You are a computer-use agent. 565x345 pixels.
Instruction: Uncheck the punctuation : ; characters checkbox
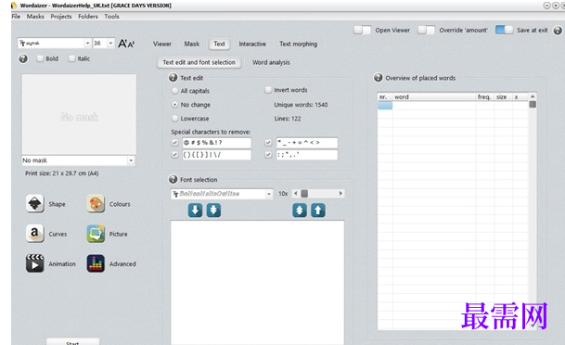(x=268, y=155)
